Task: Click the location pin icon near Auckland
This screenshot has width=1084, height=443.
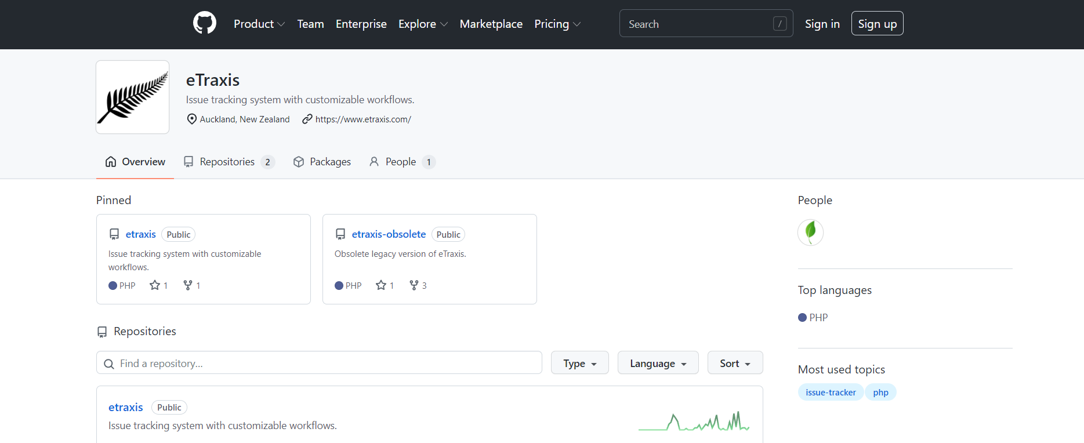Action: coord(192,119)
